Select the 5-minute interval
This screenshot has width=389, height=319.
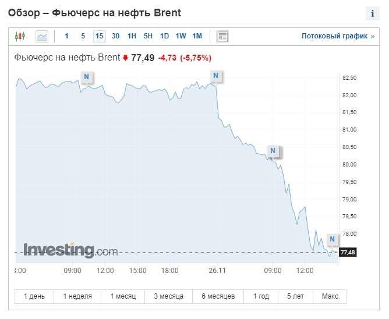(83, 36)
